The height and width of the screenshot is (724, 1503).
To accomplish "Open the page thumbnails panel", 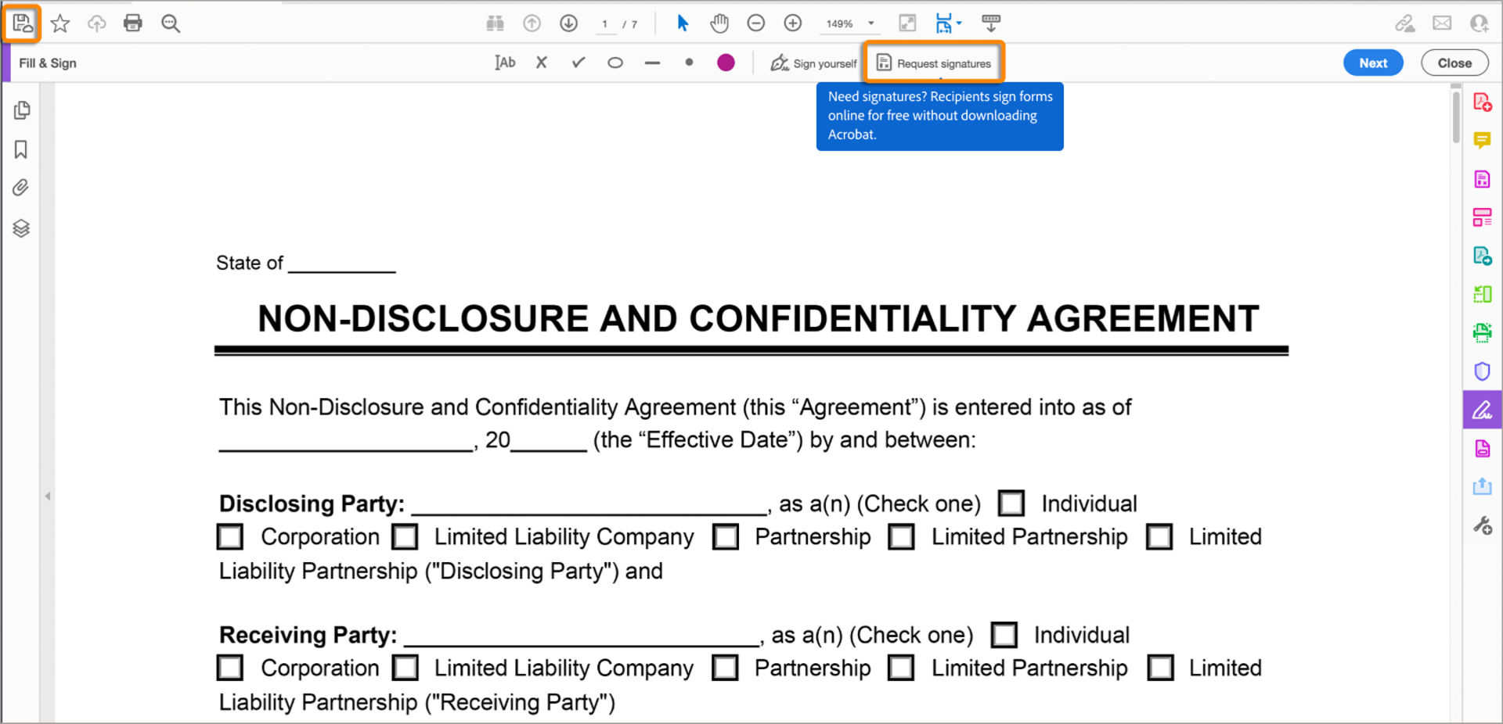I will (x=21, y=110).
